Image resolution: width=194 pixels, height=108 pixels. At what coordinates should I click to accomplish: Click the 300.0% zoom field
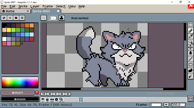pyautogui.click(x=178, y=105)
